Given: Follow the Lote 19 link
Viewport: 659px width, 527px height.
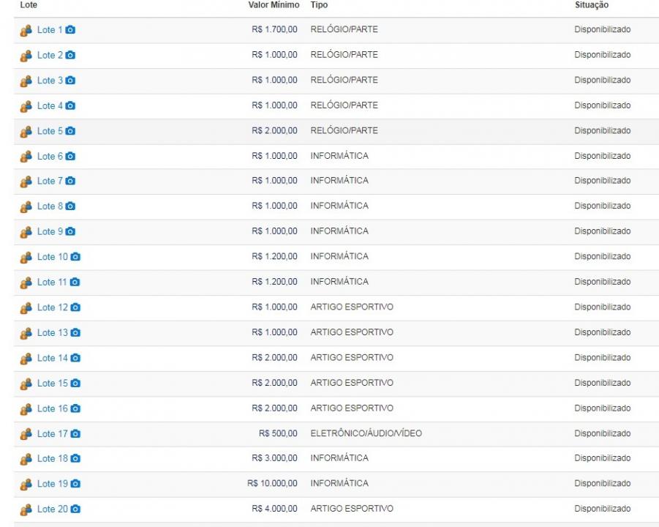Looking at the screenshot, I should pyautogui.click(x=53, y=484).
